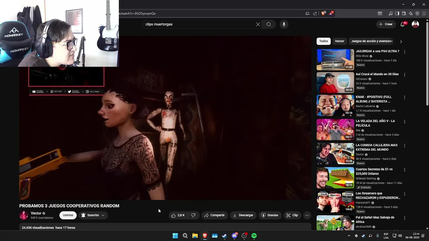Click the main video player area

click(x=165, y=118)
